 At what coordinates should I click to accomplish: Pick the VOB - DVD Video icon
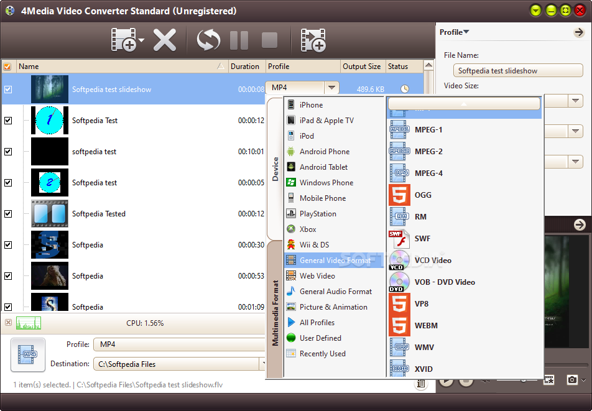click(x=399, y=282)
